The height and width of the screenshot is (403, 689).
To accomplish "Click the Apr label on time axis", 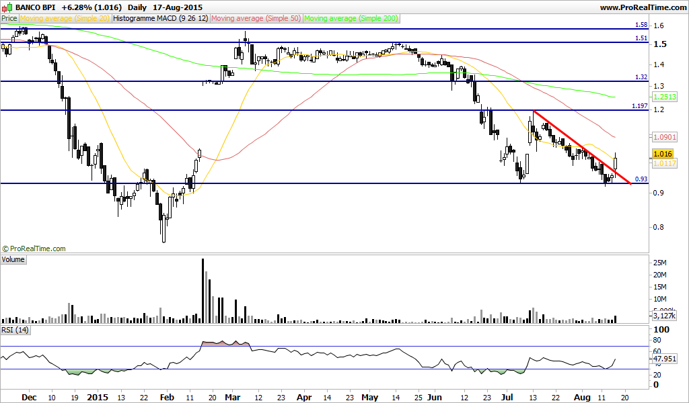I will [304, 398].
